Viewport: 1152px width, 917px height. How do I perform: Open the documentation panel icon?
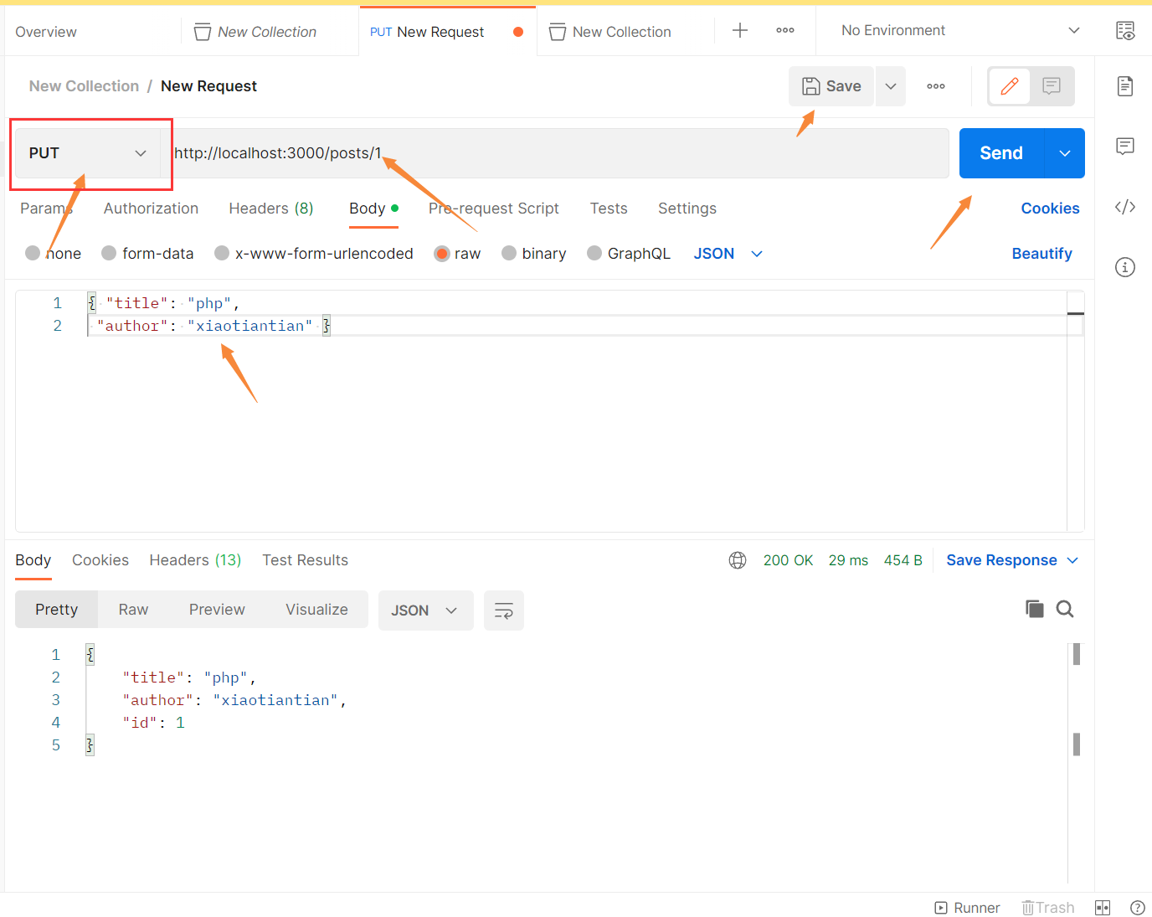click(x=1125, y=85)
